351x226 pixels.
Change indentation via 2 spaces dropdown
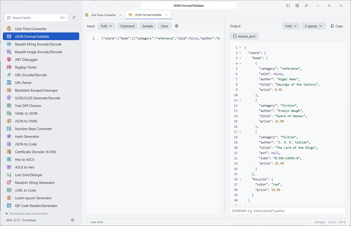click(313, 26)
